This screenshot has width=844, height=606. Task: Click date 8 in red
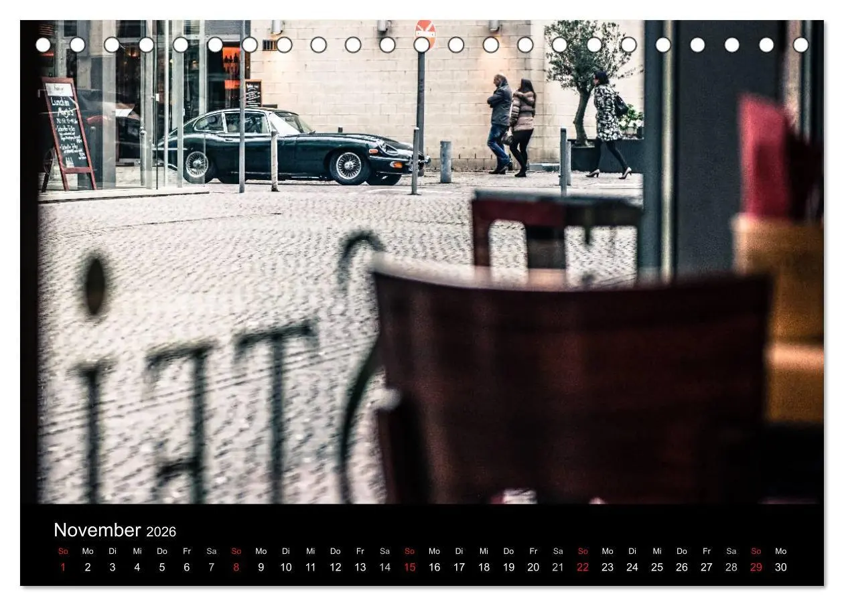tap(236, 567)
